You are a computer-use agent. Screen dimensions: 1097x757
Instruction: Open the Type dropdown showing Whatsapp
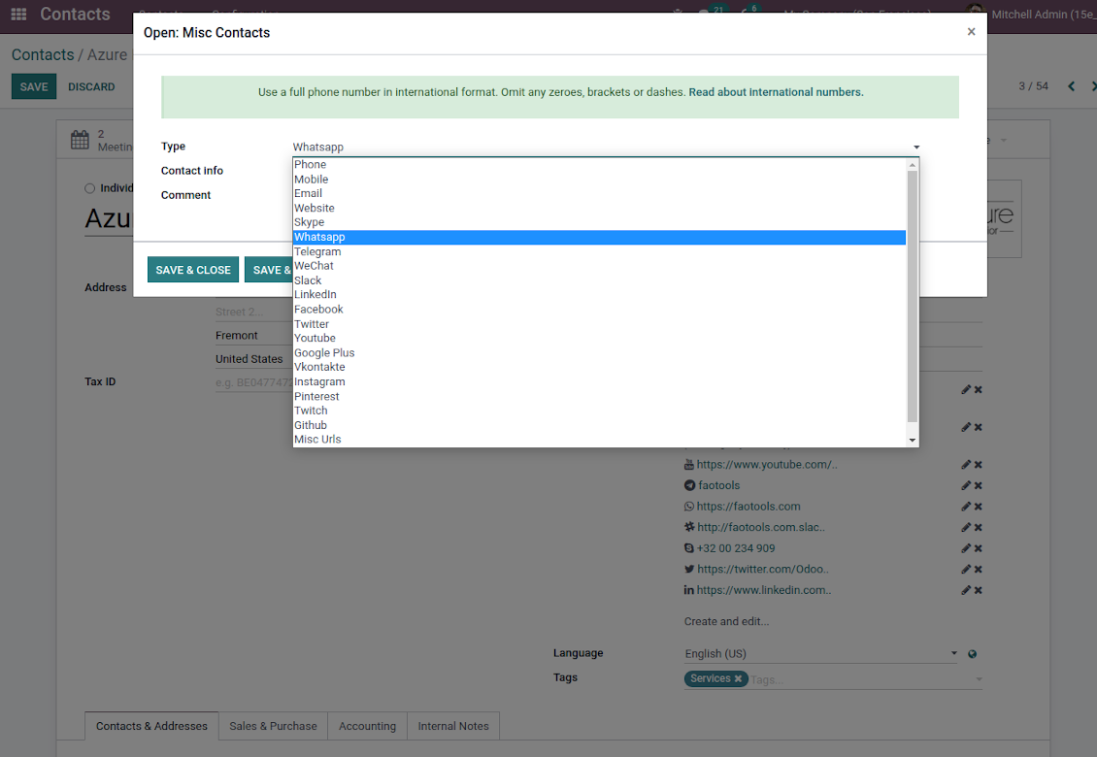point(606,147)
